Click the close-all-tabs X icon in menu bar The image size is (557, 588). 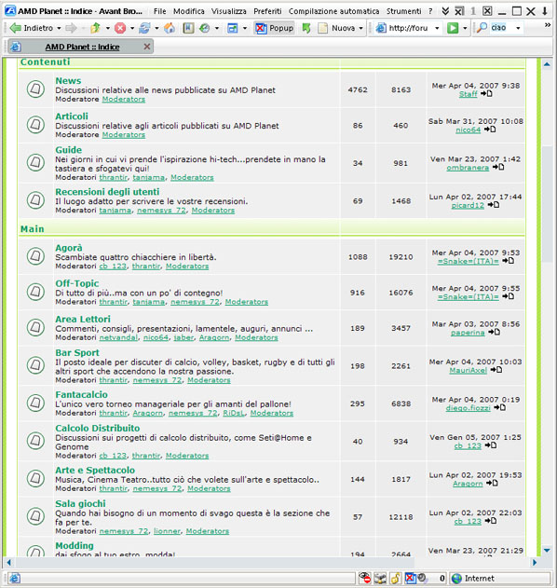pos(459,11)
